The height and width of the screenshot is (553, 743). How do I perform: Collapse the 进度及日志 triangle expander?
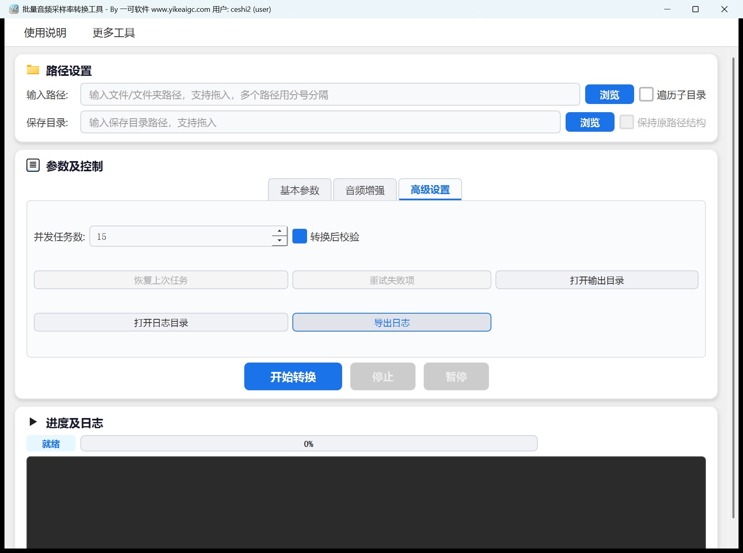click(x=33, y=422)
